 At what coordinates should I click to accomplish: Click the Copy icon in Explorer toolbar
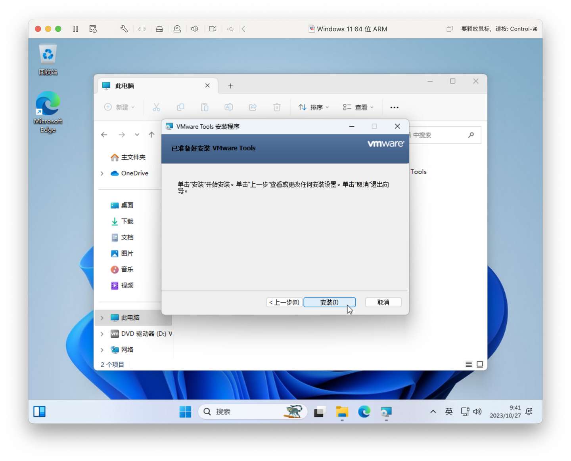180,107
